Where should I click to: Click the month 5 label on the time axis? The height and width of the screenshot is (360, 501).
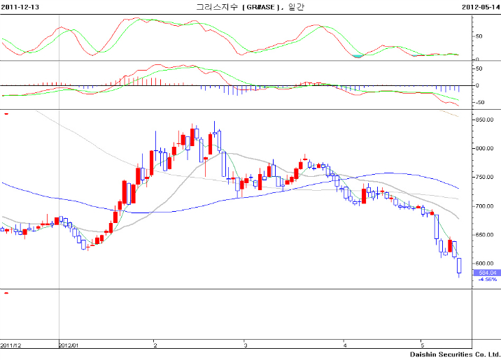422,345
